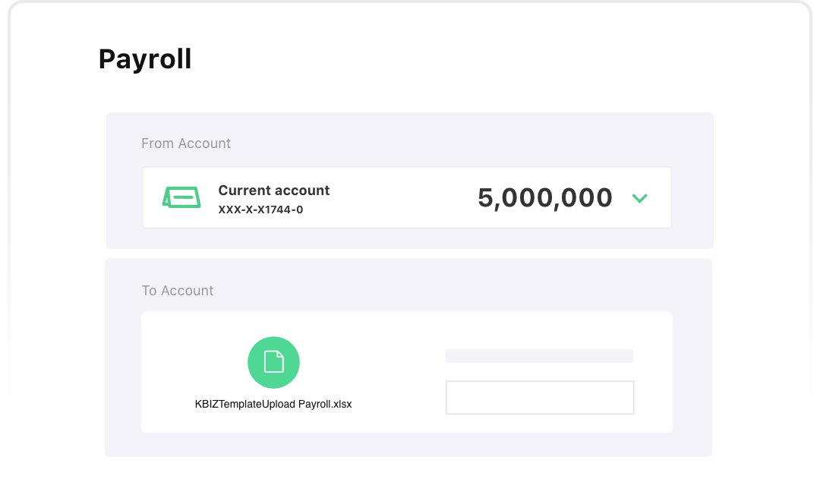Open the KBIZTemplateUpload Payroll.xlsx file name
Viewport: 820px width, 501px height.
pyautogui.click(x=273, y=405)
